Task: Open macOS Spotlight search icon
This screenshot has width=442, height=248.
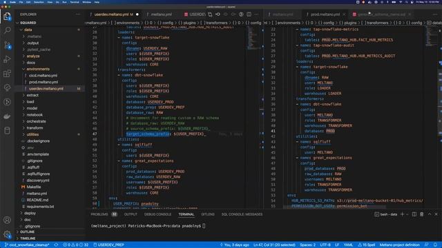Action: coord(406,2)
